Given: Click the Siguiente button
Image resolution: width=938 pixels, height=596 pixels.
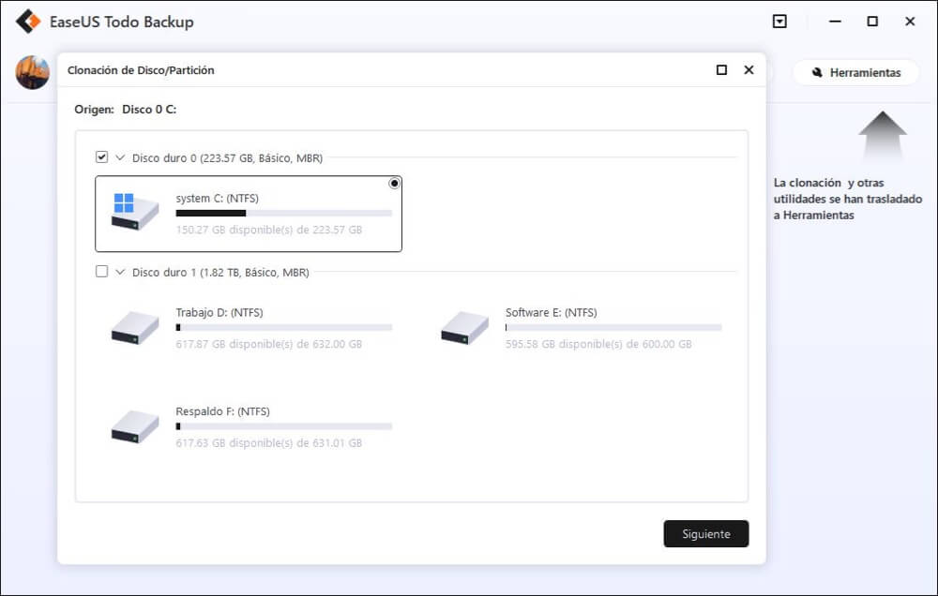Looking at the screenshot, I should (x=706, y=534).
